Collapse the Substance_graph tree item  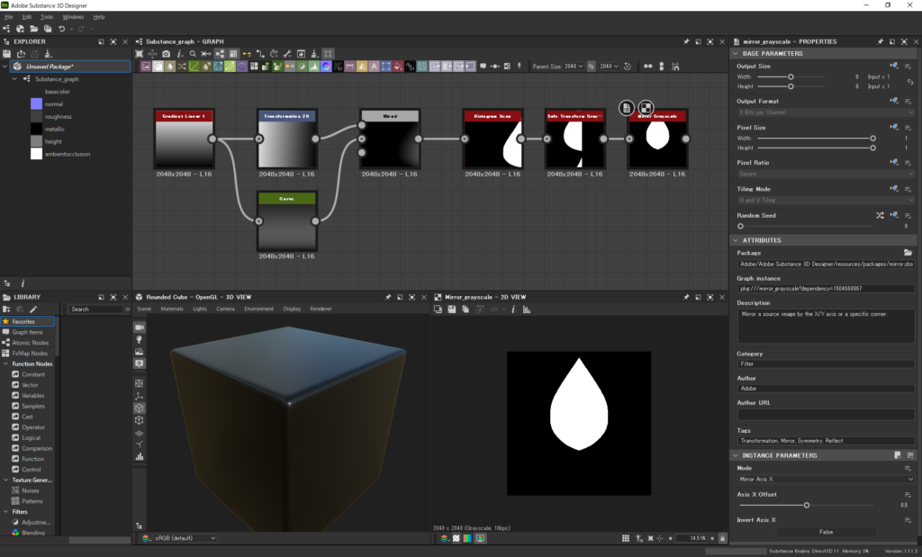(14, 78)
